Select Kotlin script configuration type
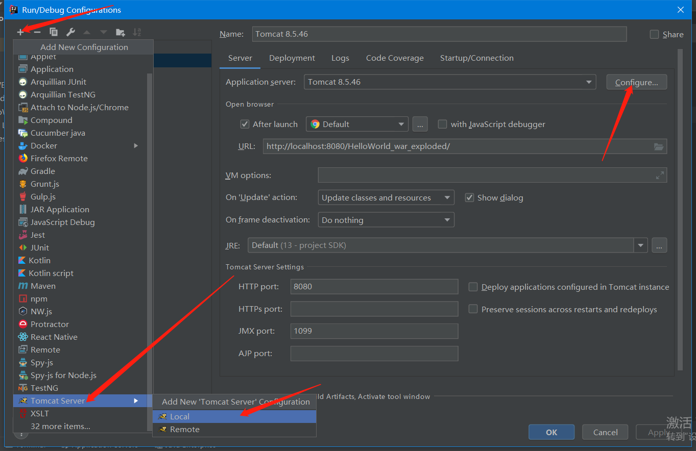This screenshot has width=696, height=451. pyautogui.click(x=80, y=273)
